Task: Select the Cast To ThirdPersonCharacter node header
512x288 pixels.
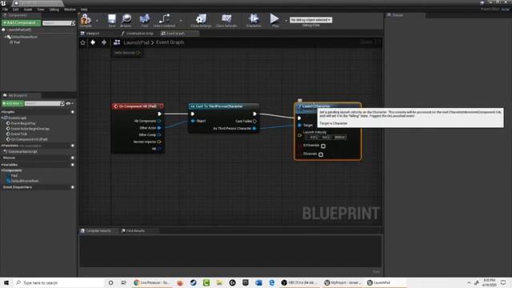Action: (224, 106)
